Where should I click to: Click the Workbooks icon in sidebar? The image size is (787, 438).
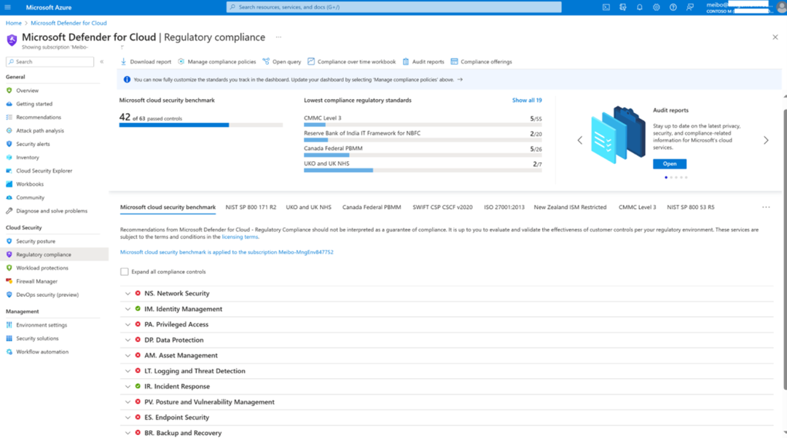coord(9,184)
